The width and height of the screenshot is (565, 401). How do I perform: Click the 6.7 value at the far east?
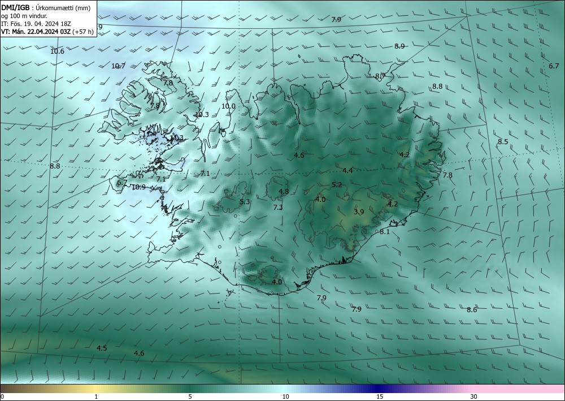(554, 66)
